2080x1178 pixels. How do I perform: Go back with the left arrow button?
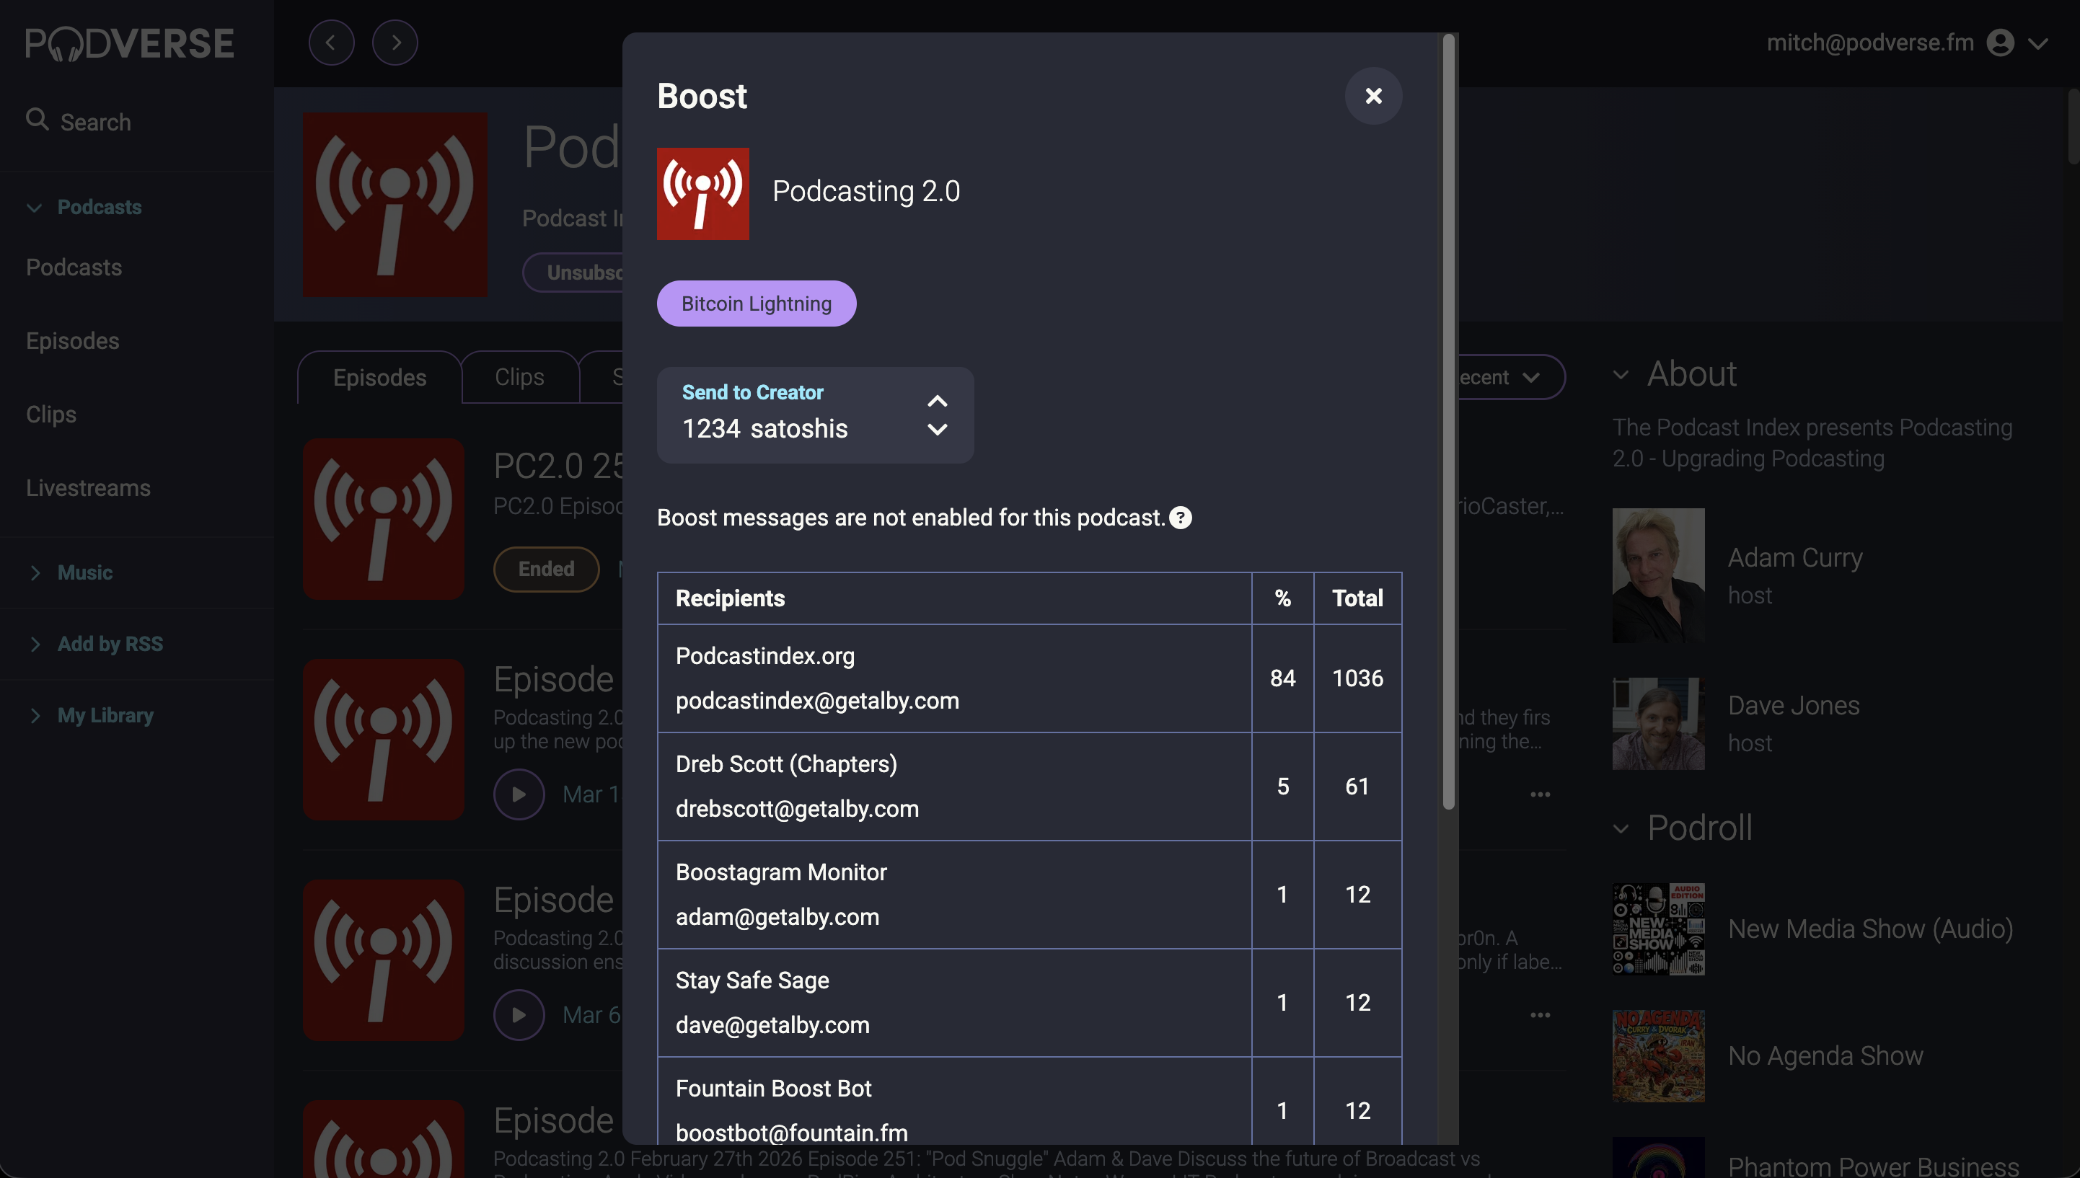point(331,43)
